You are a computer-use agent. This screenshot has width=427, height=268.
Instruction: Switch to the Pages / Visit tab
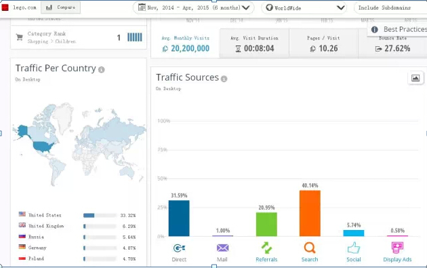tap(323, 43)
